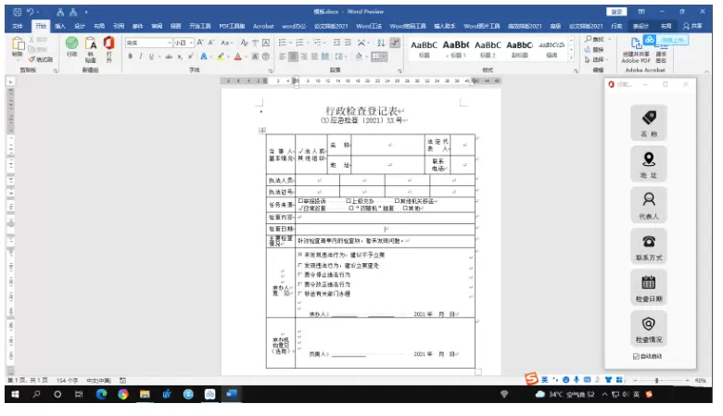Toggle the checkbox at bottom of side panel

[636, 356]
